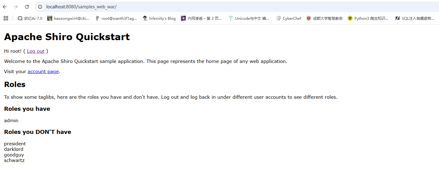Open the apps grid in bookmarks bar

(6, 18)
